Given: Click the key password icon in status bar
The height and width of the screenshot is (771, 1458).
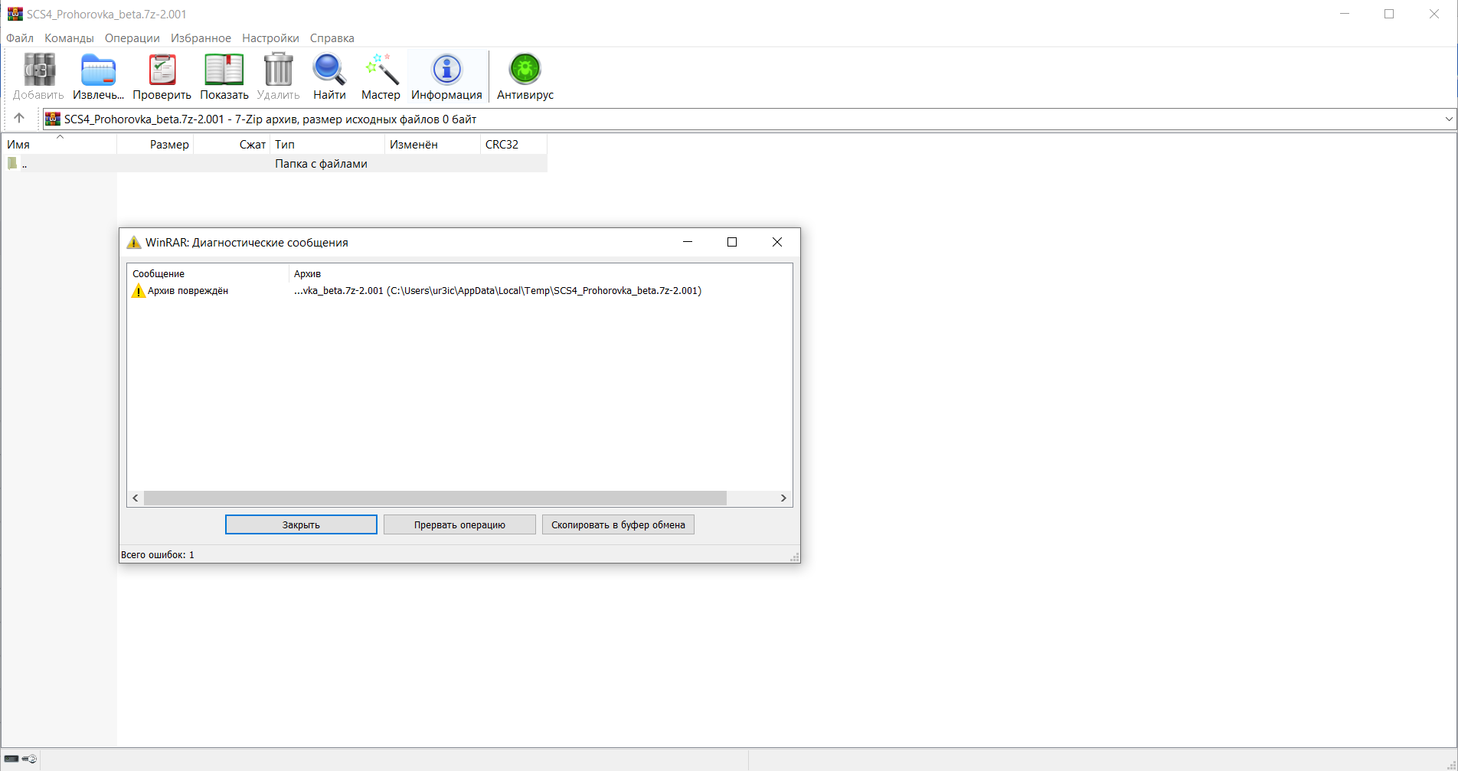Looking at the screenshot, I should tap(30, 759).
